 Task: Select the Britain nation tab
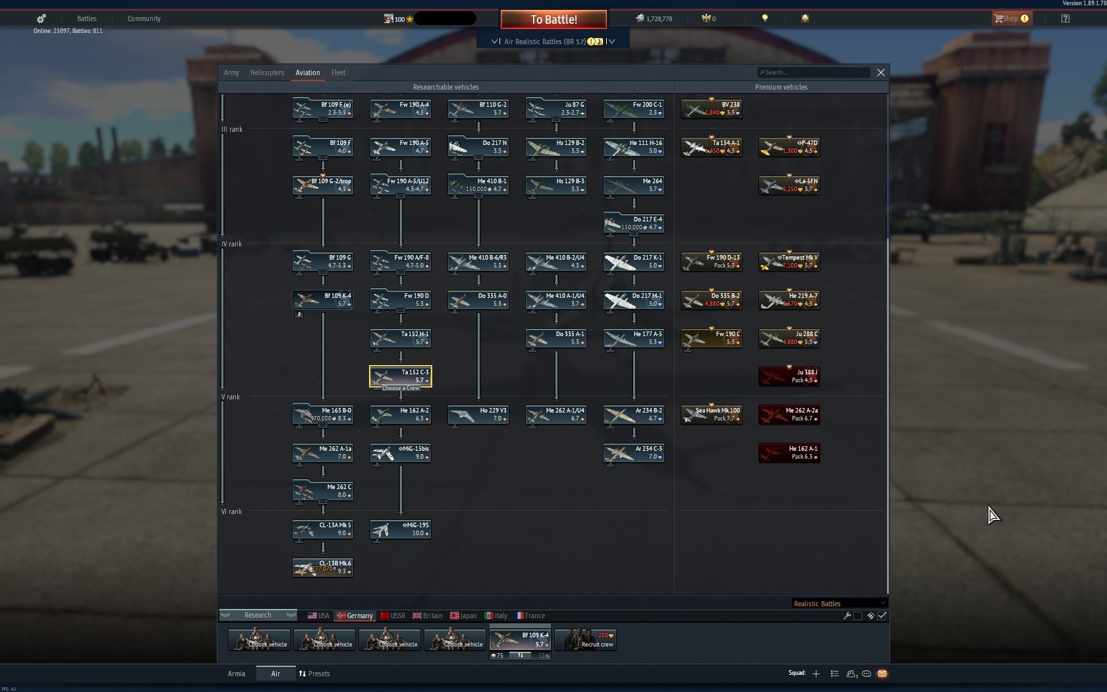point(428,616)
